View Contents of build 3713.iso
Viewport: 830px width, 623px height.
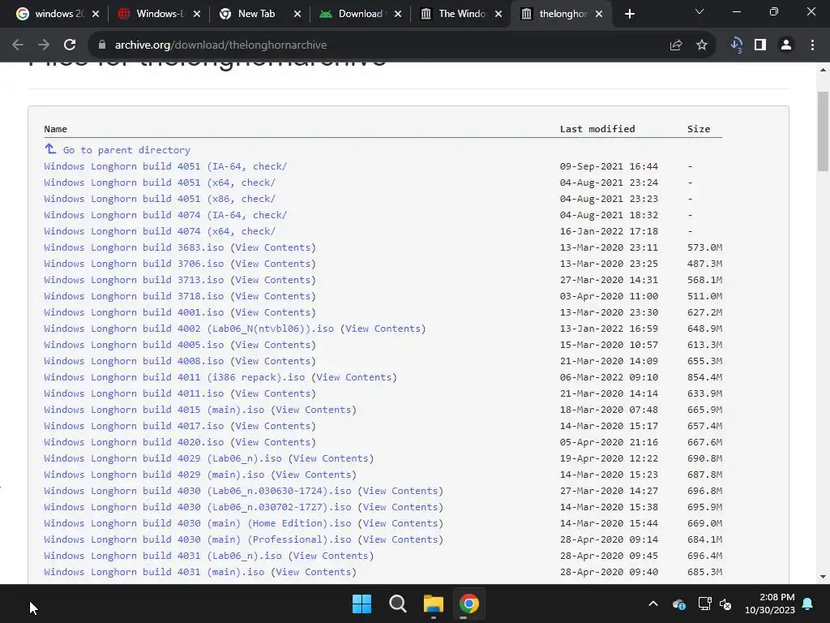click(272, 280)
